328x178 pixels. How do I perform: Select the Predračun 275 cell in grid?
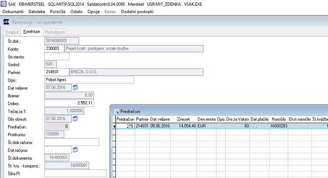126,126
